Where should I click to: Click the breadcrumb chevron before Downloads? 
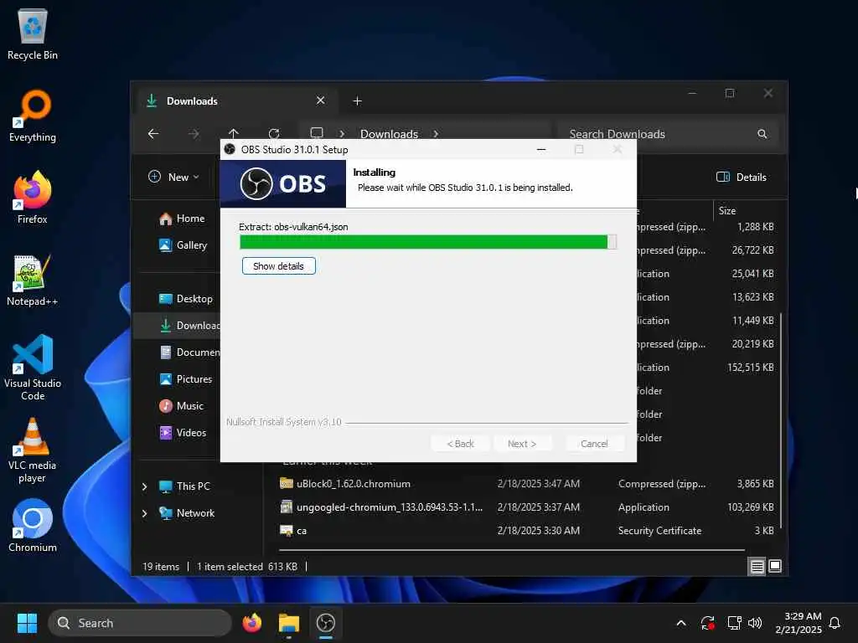342,134
